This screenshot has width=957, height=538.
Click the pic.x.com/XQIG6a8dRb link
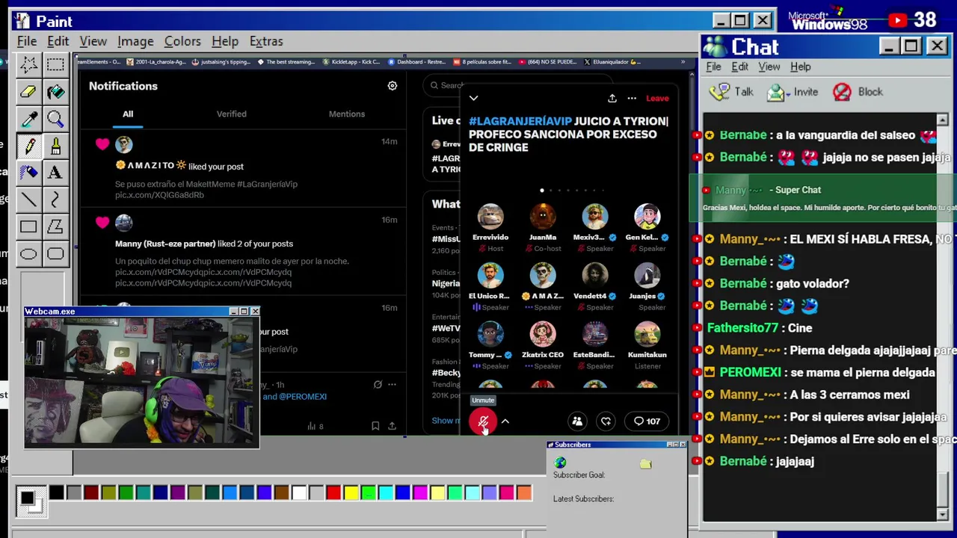[x=159, y=195]
